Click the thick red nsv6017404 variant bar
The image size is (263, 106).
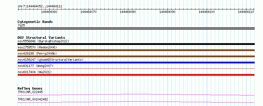pyautogui.click(x=136, y=75)
